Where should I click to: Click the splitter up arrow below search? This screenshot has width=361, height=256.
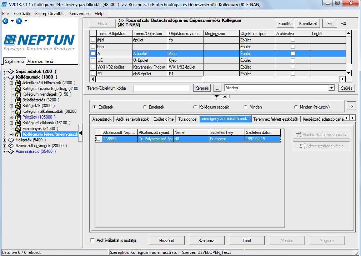coord(225,96)
